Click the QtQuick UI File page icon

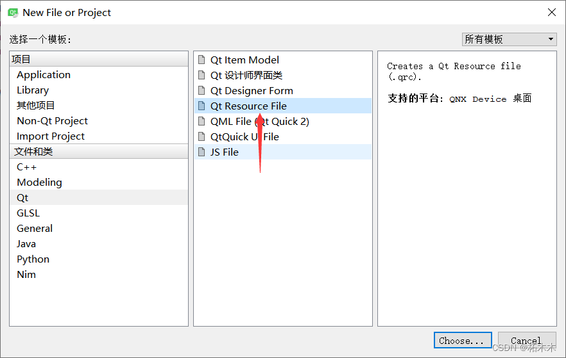pyautogui.click(x=202, y=136)
